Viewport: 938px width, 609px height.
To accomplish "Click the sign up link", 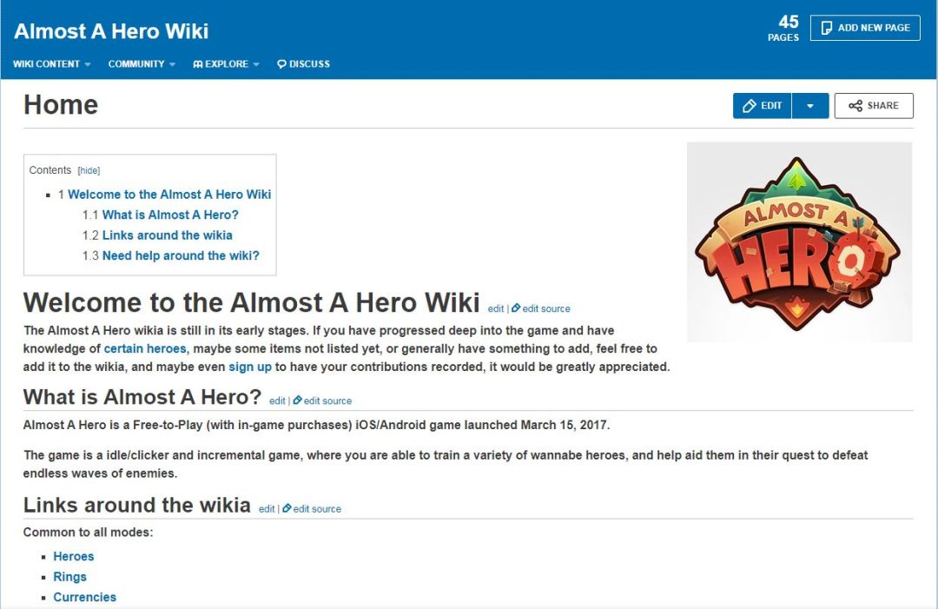I will [250, 367].
